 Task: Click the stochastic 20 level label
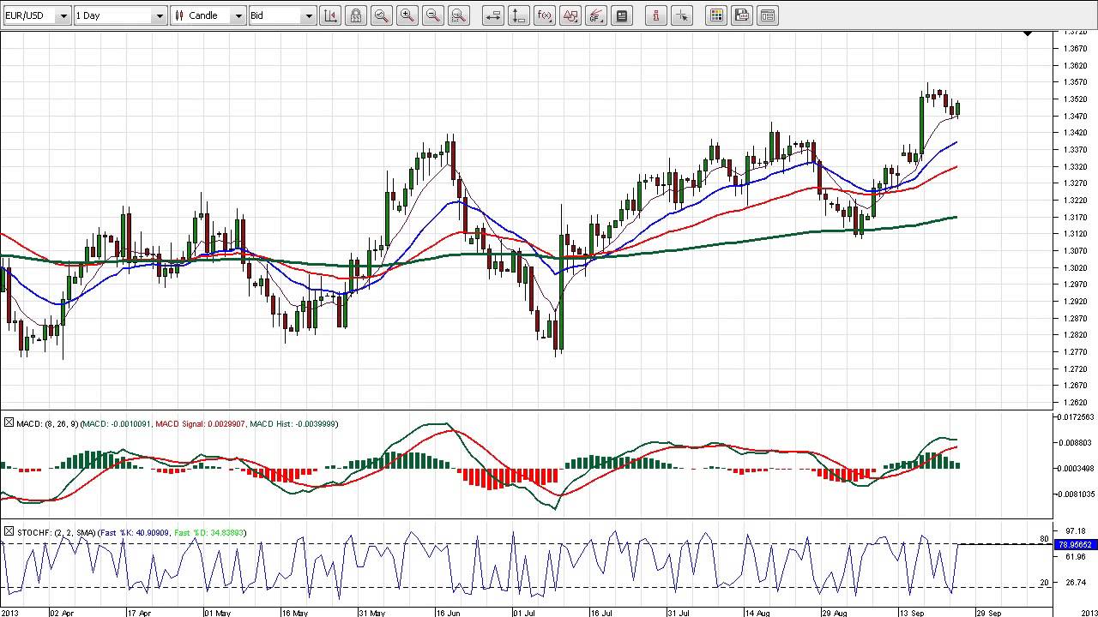(x=1044, y=582)
